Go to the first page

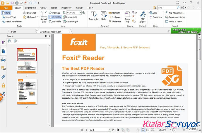pyautogui.click(x=81, y=130)
